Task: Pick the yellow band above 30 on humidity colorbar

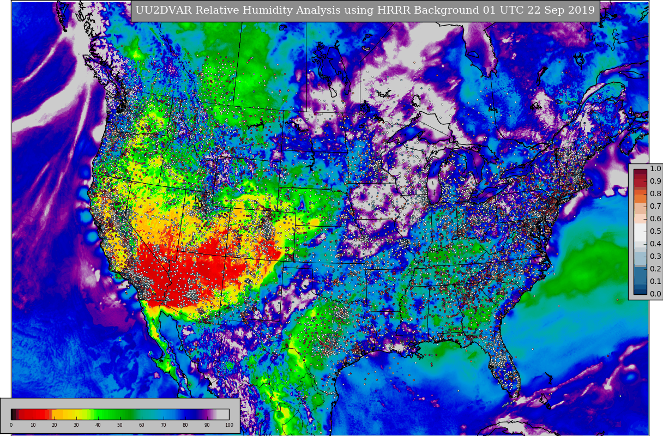Action: click(76, 414)
